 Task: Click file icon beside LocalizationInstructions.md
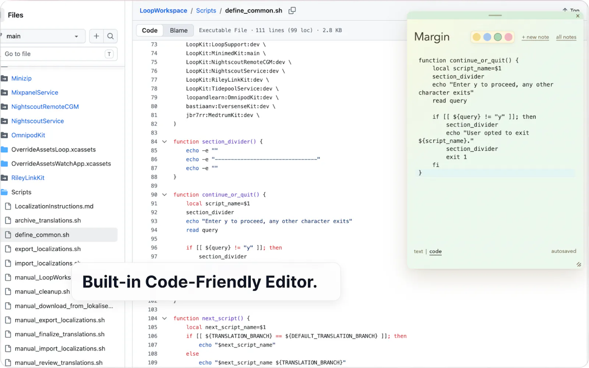click(x=8, y=206)
